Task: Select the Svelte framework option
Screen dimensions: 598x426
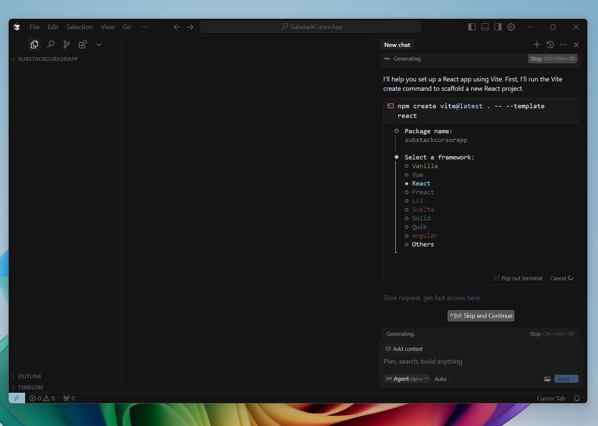Action: [x=423, y=209]
